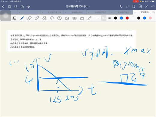Pick the plain blue swatch beside pink
This screenshot has width=156, height=117.
click(145, 18)
